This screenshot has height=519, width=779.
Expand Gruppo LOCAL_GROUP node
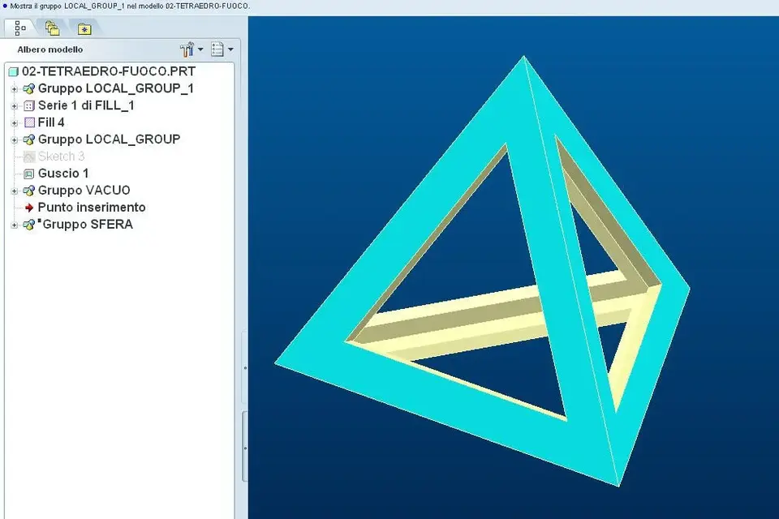15,140
